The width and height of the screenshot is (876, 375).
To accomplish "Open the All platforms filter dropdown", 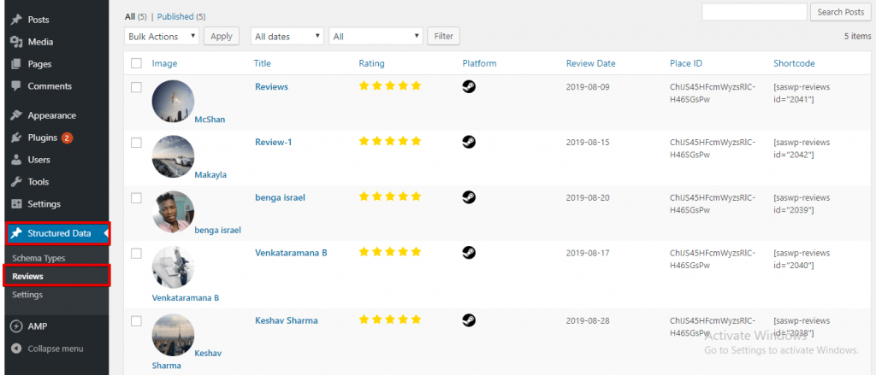I will 376,36.
